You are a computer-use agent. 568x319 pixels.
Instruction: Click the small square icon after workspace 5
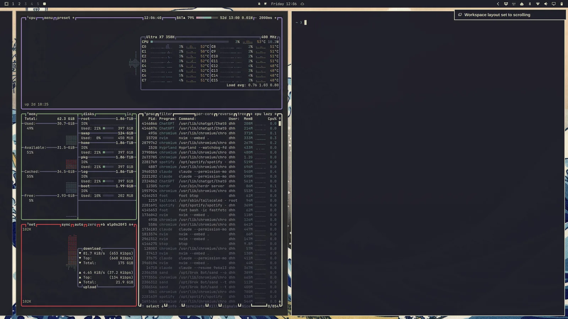44,4
